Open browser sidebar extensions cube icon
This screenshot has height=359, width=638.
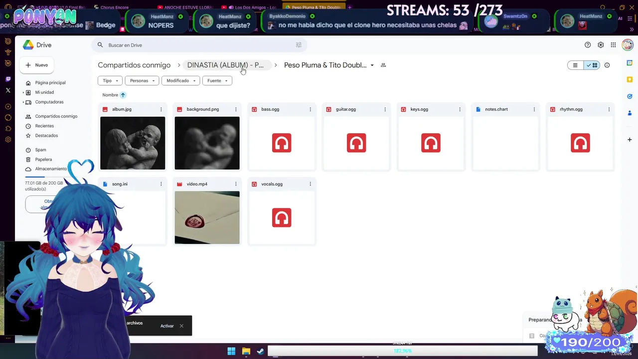[8, 129]
